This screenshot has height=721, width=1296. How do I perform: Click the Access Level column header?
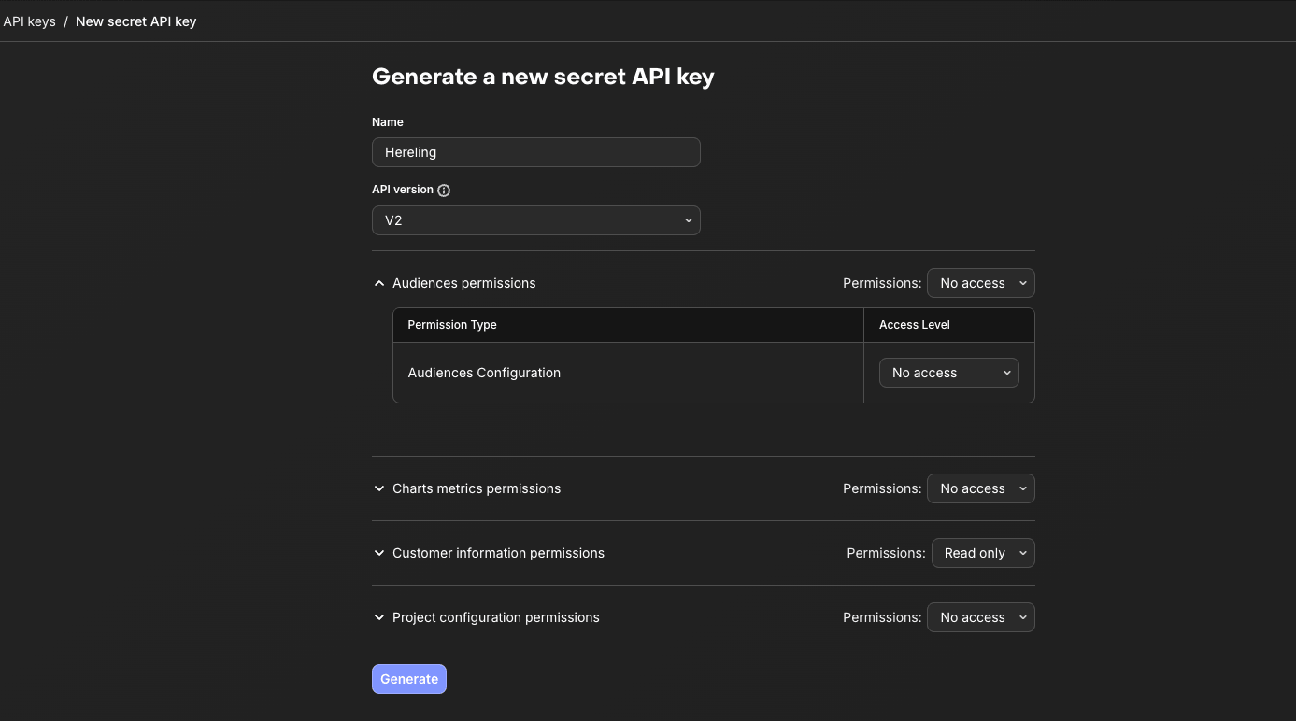point(915,325)
